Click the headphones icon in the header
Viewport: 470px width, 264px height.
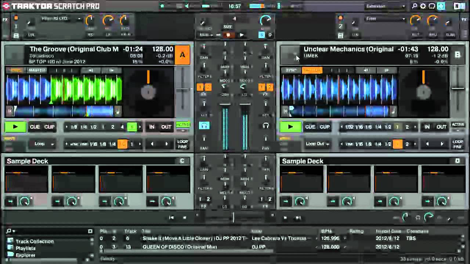432,6
